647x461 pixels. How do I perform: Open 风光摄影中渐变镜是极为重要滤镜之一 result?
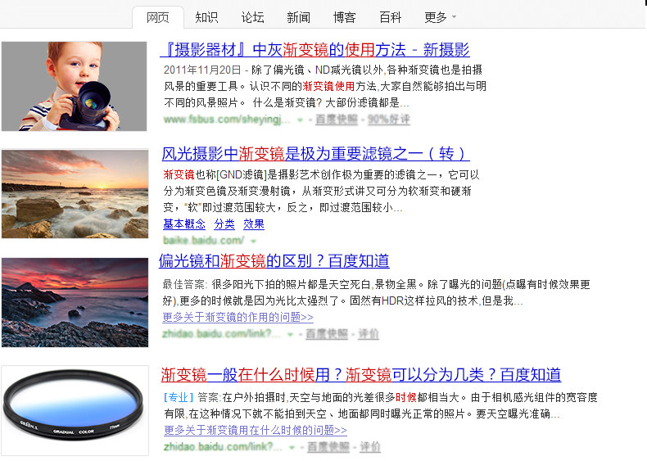click(315, 153)
